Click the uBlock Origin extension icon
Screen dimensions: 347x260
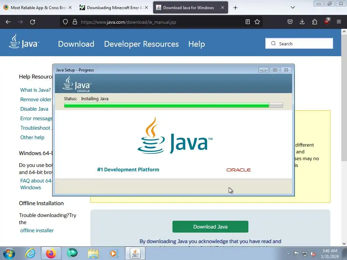tap(327, 21)
